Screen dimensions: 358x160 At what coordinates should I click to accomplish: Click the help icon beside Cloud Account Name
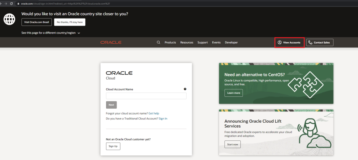click(185, 89)
